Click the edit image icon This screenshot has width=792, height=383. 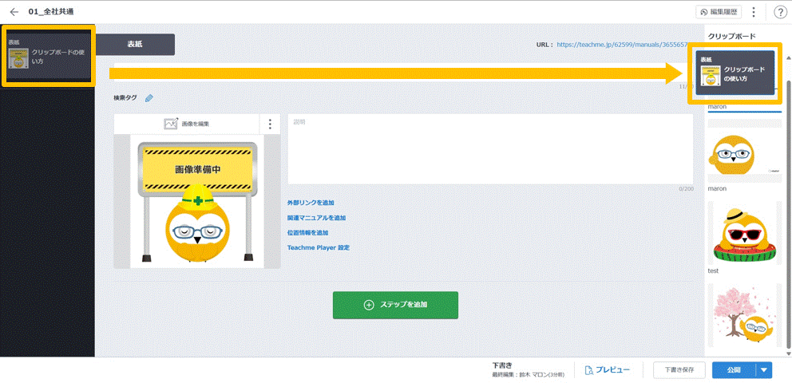pos(171,124)
